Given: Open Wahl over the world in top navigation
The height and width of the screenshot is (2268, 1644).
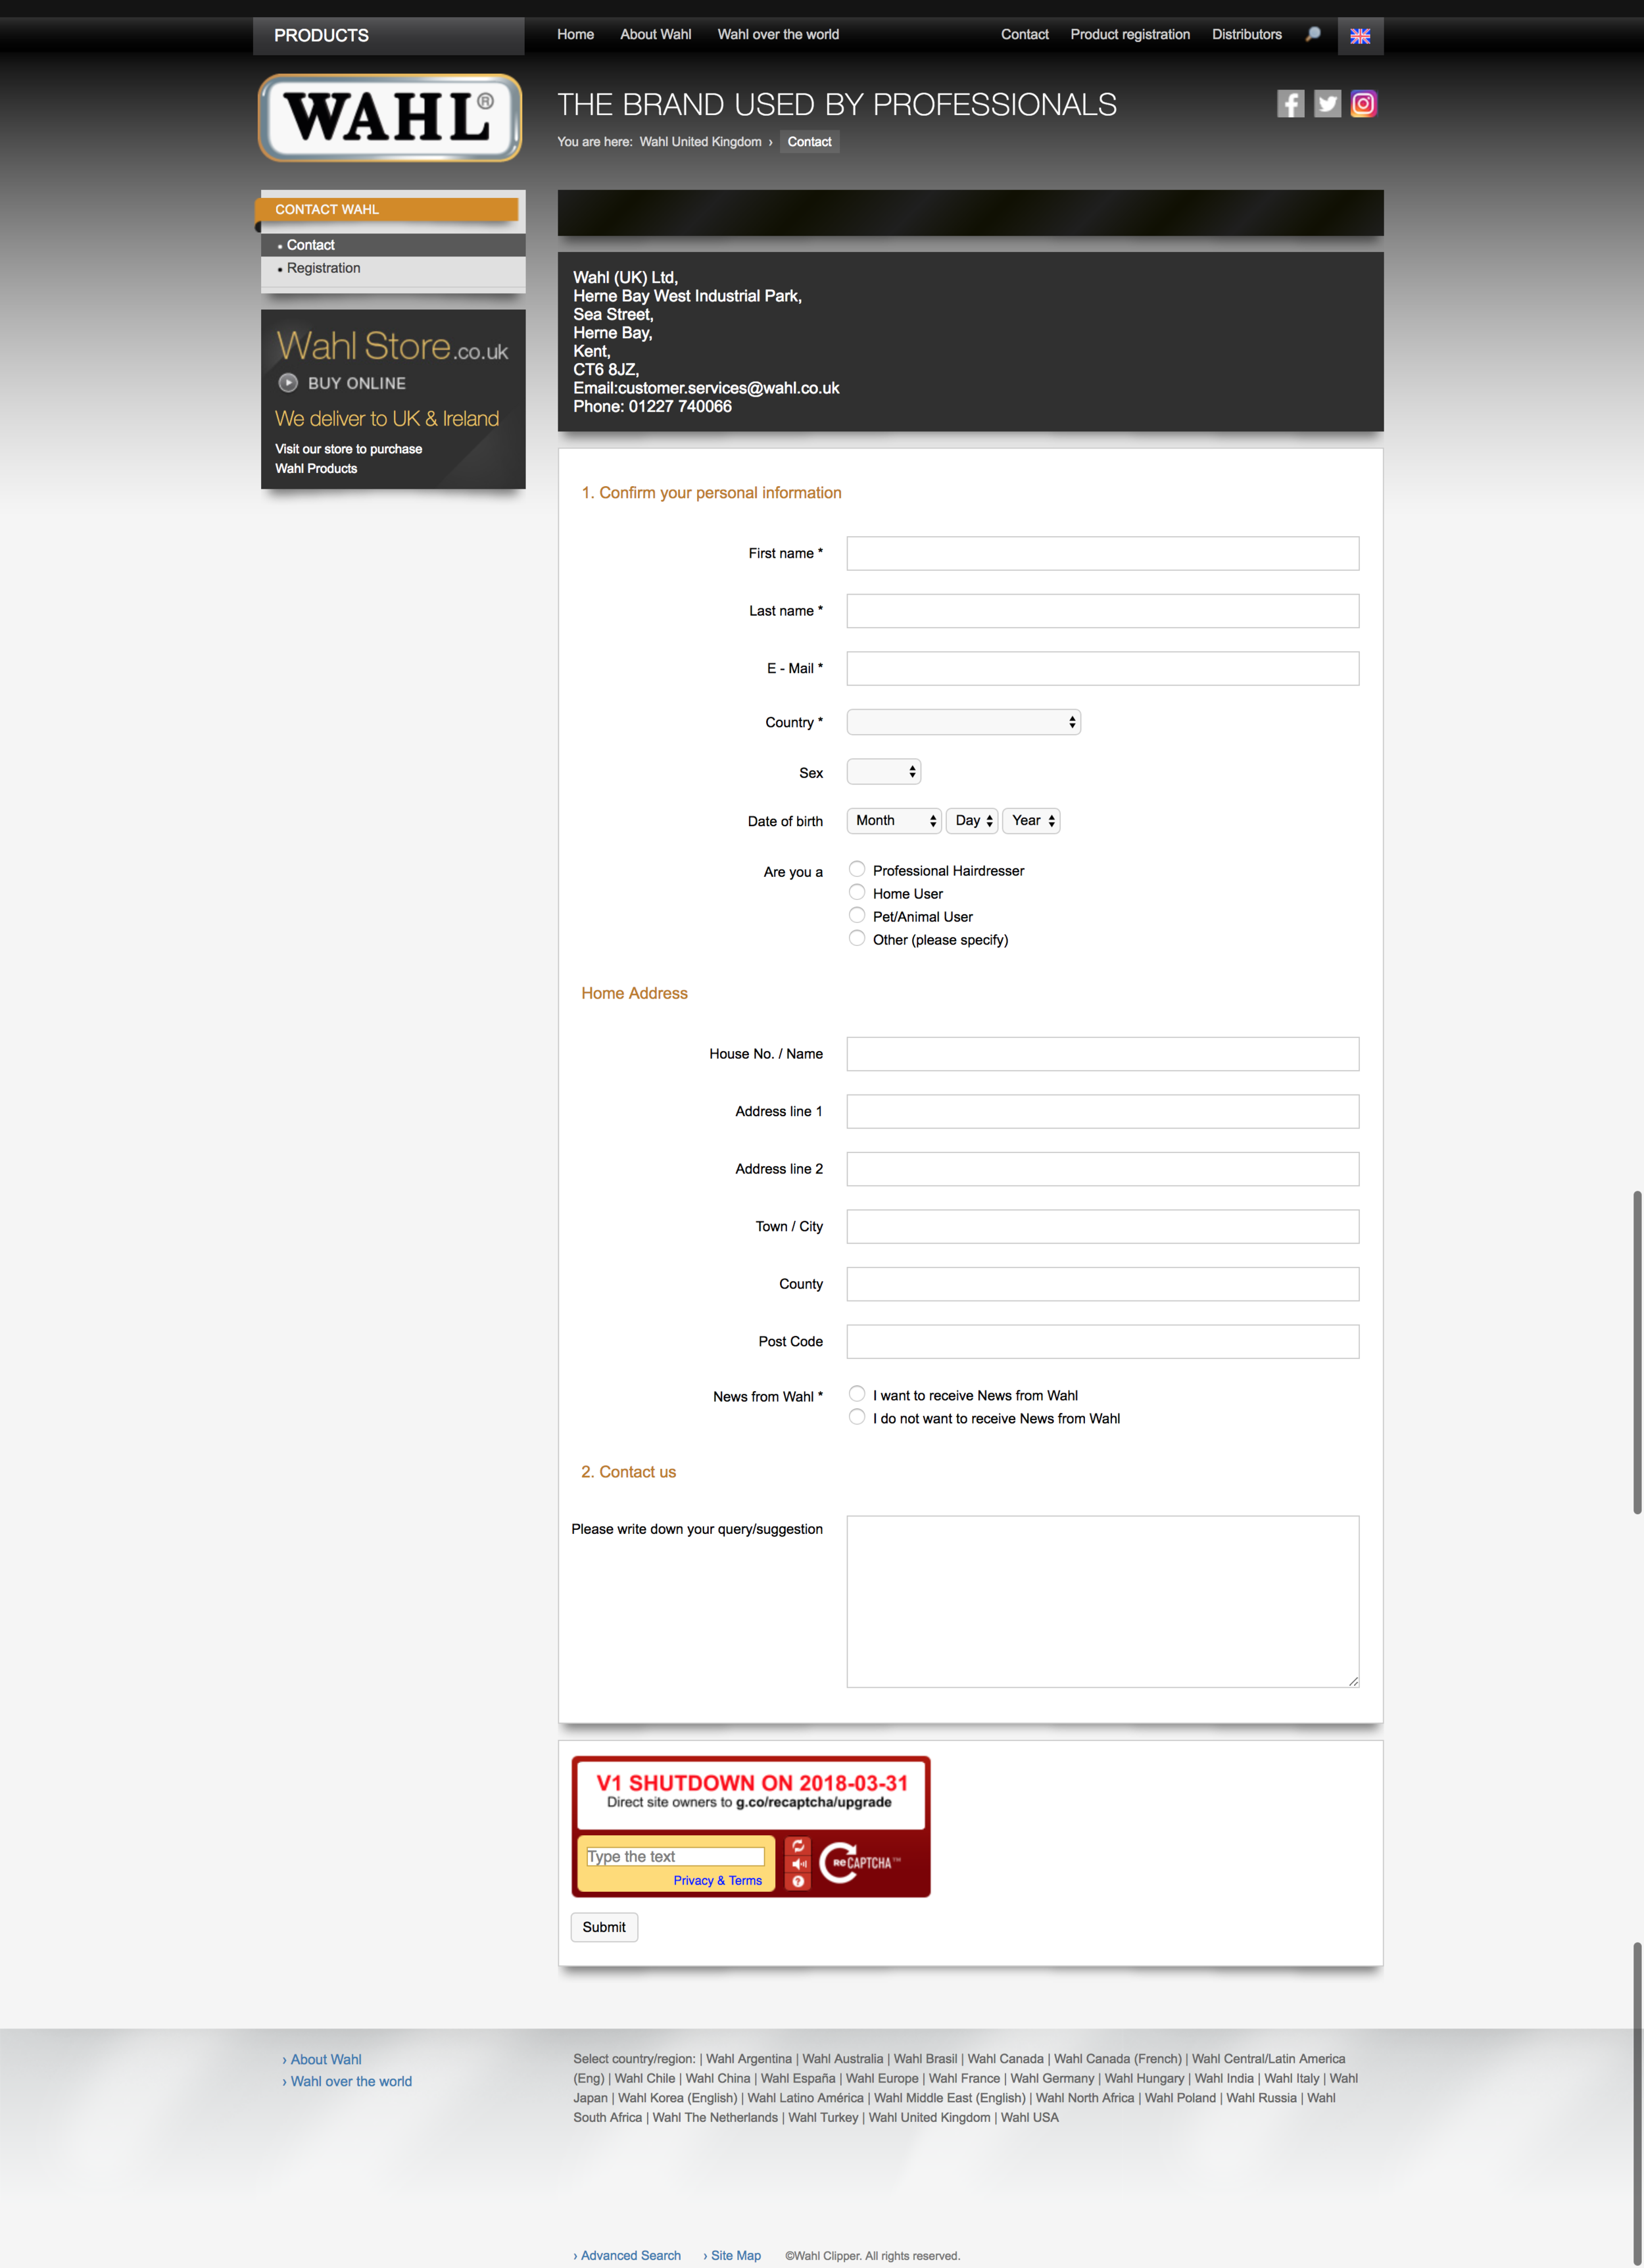Looking at the screenshot, I should [778, 34].
